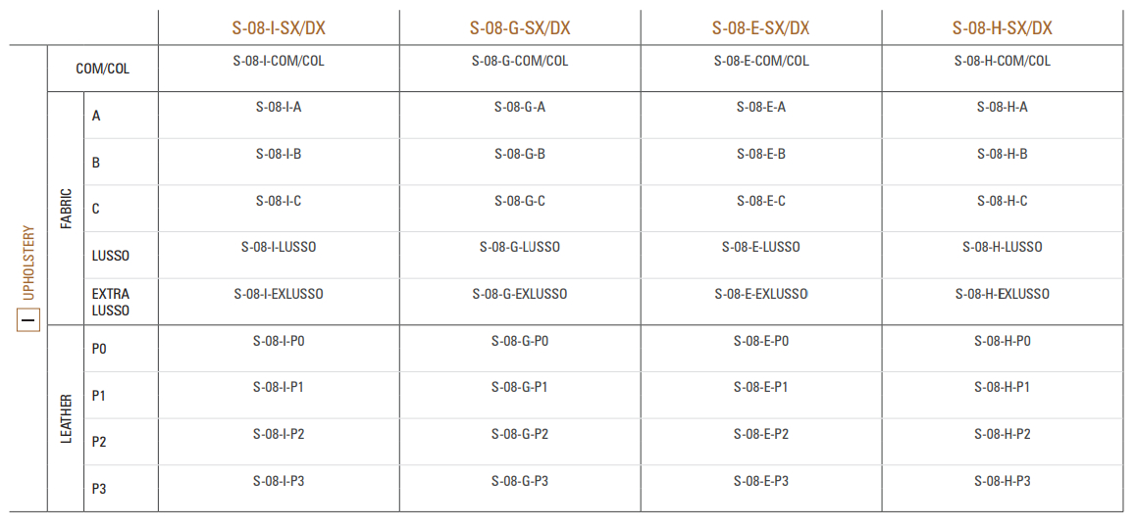
Task: Select the vertical FABRIC group label
Action: pyautogui.click(x=67, y=209)
